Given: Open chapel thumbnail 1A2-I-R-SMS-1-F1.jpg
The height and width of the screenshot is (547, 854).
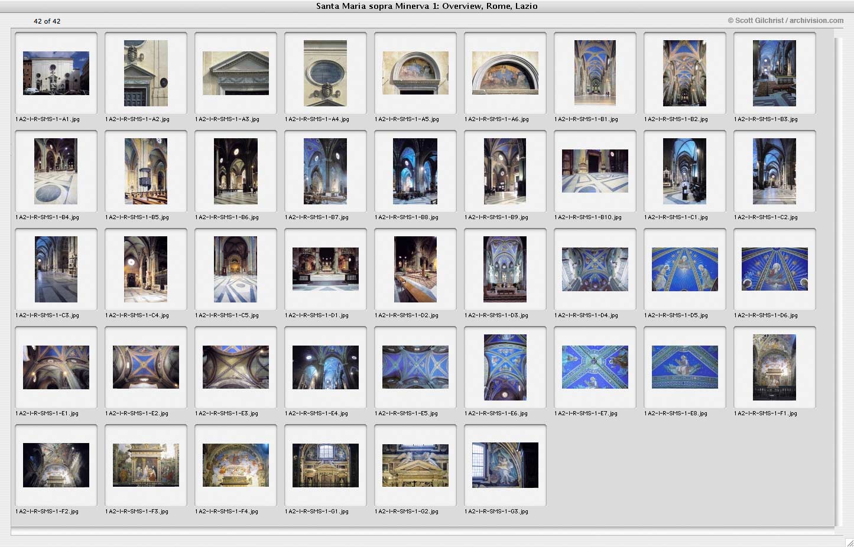Looking at the screenshot, I should pos(775,367).
